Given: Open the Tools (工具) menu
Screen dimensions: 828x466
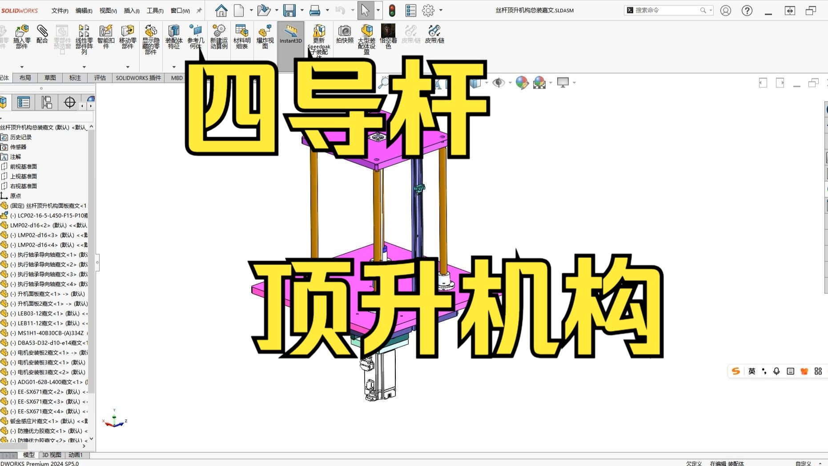Looking at the screenshot, I should (x=155, y=11).
